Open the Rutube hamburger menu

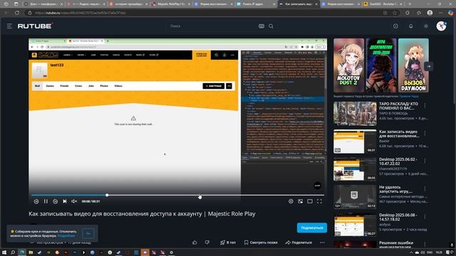(x=9, y=26)
